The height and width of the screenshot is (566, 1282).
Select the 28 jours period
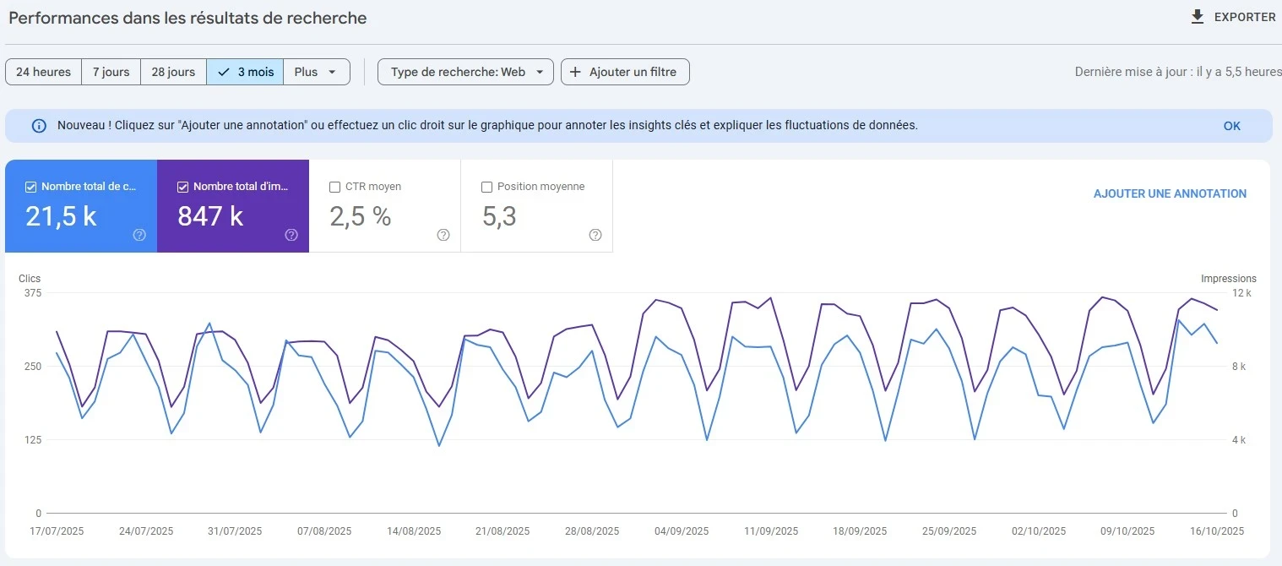click(x=173, y=72)
